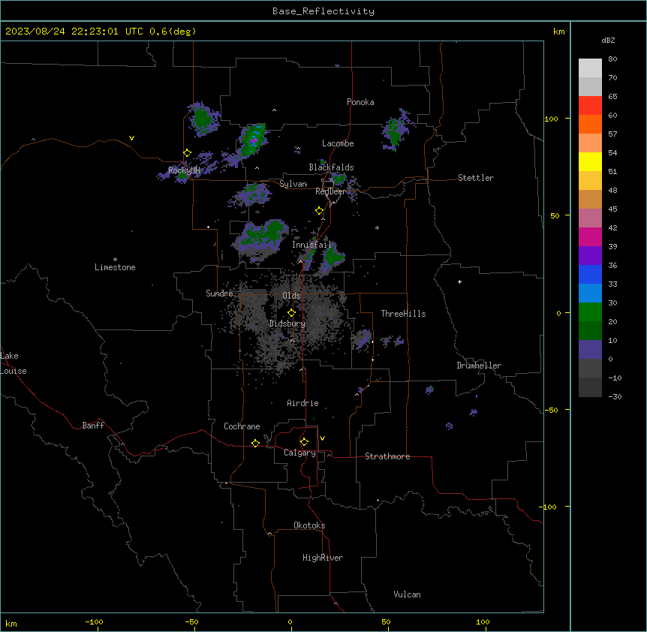Click the ThreeHills label
647x632 pixels.
(x=403, y=314)
